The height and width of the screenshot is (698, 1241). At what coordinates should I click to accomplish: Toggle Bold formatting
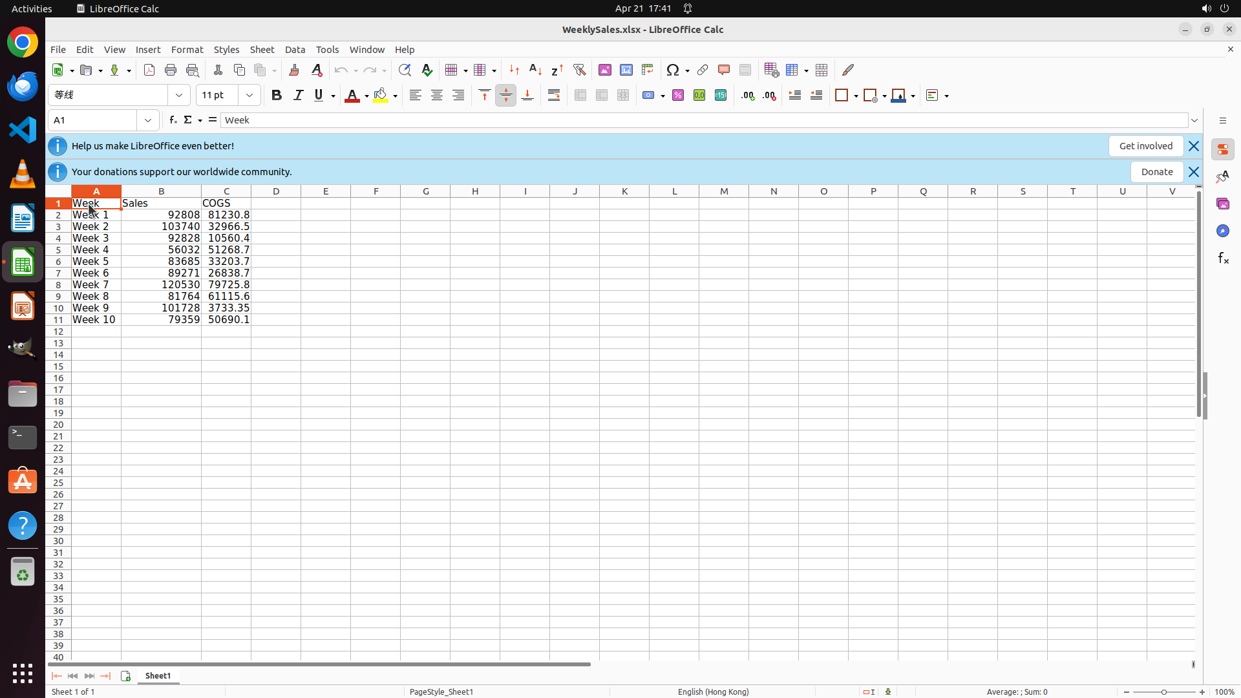(x=277, y=96)
